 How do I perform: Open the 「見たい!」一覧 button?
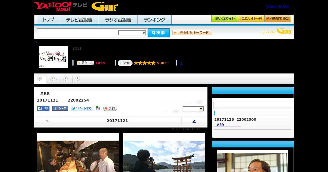coord(251,19)
